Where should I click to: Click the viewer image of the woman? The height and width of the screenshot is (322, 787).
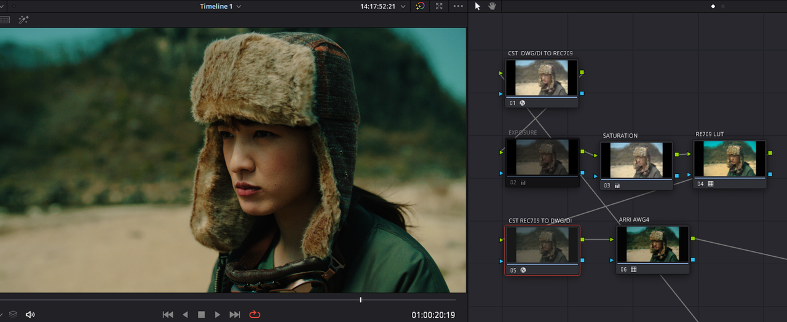click(x=234, y=160)
